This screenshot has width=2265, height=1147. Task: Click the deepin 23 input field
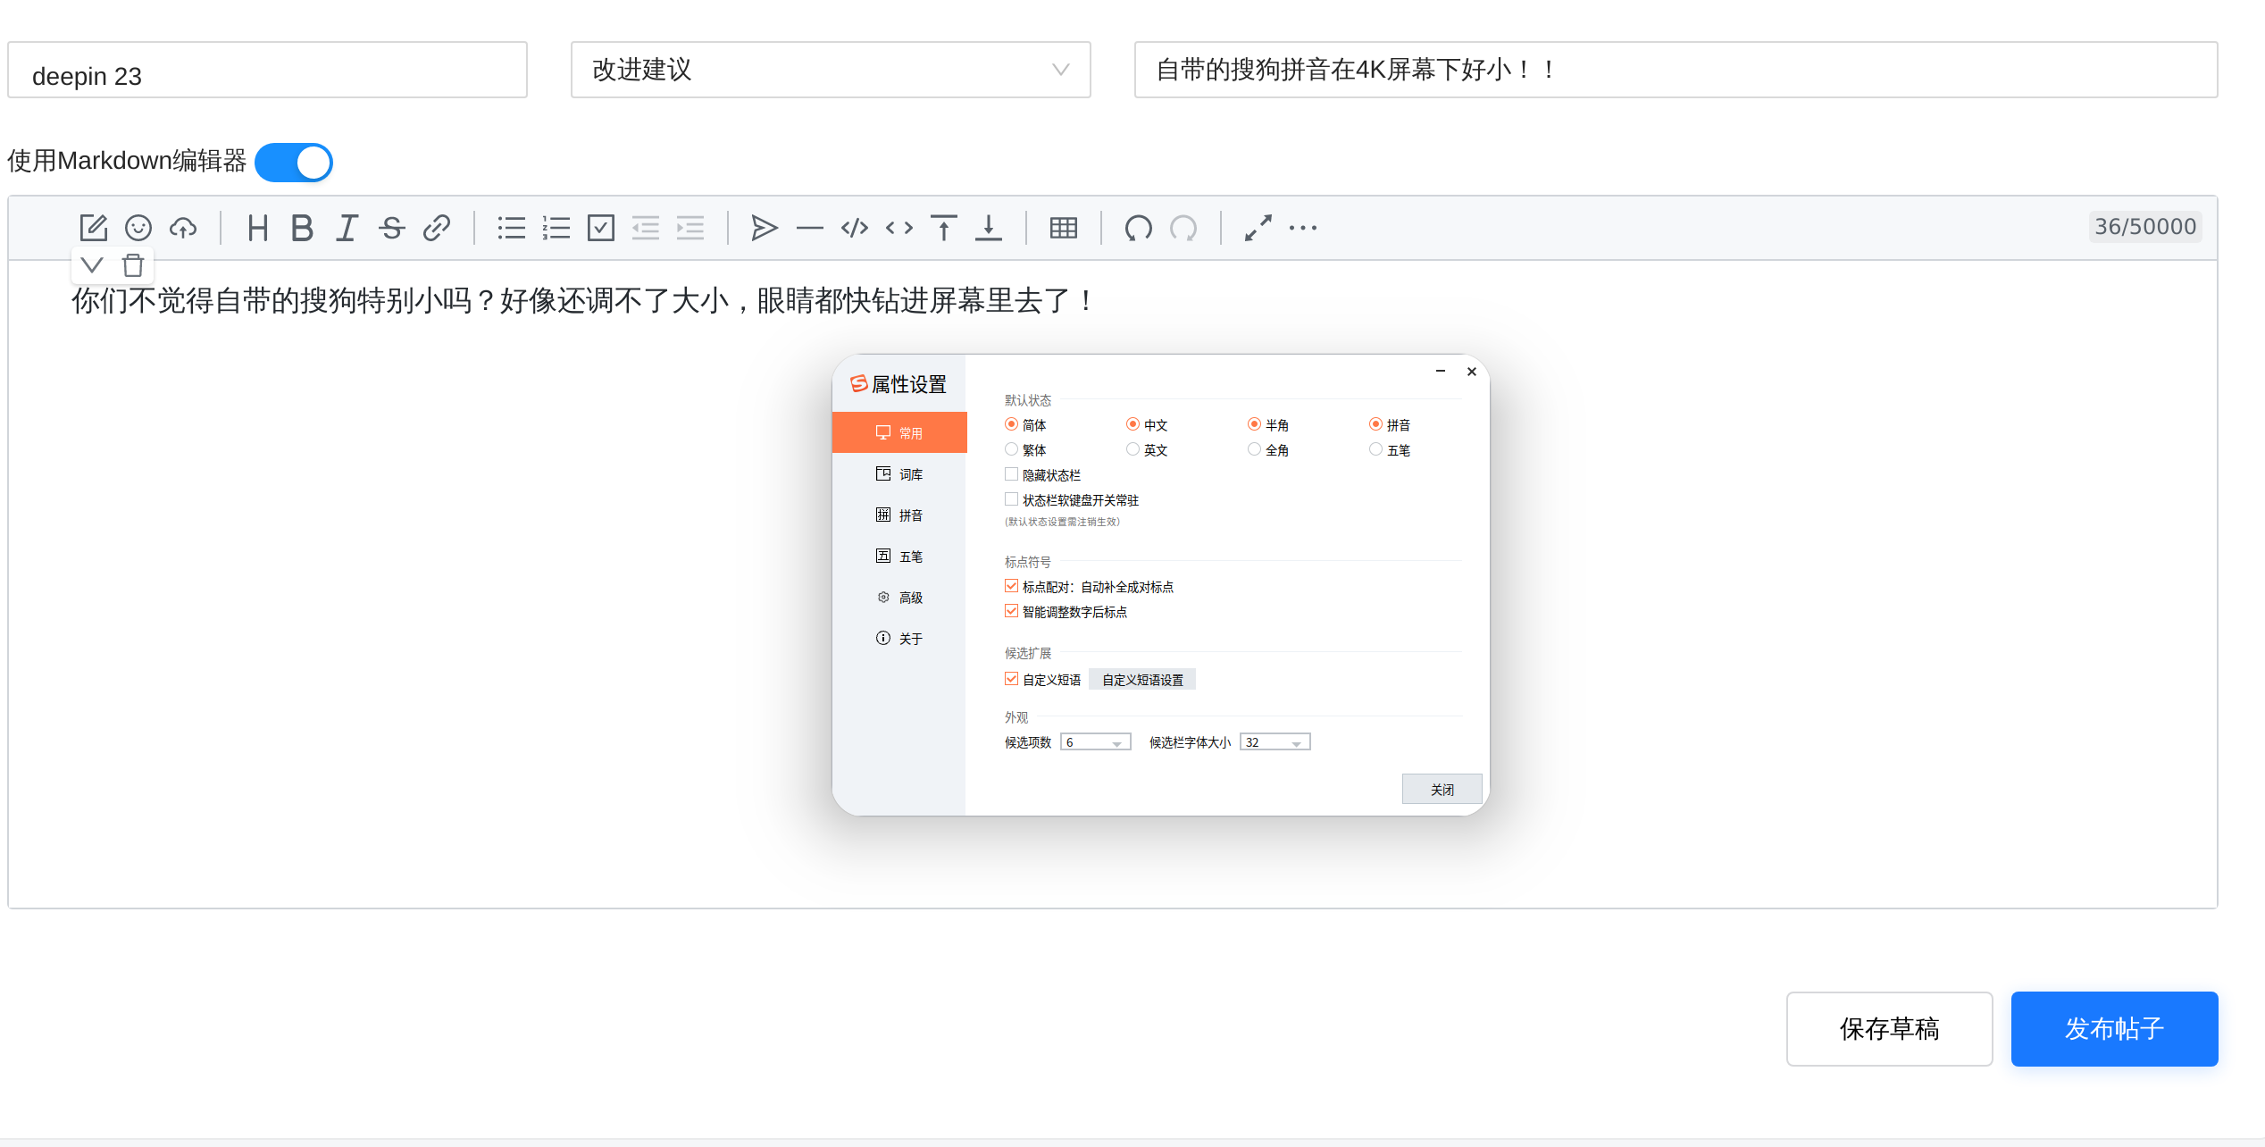click(x=267, y=70)
